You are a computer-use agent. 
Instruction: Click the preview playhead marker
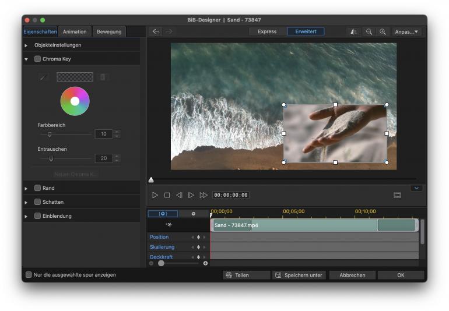tap(151, 180)
